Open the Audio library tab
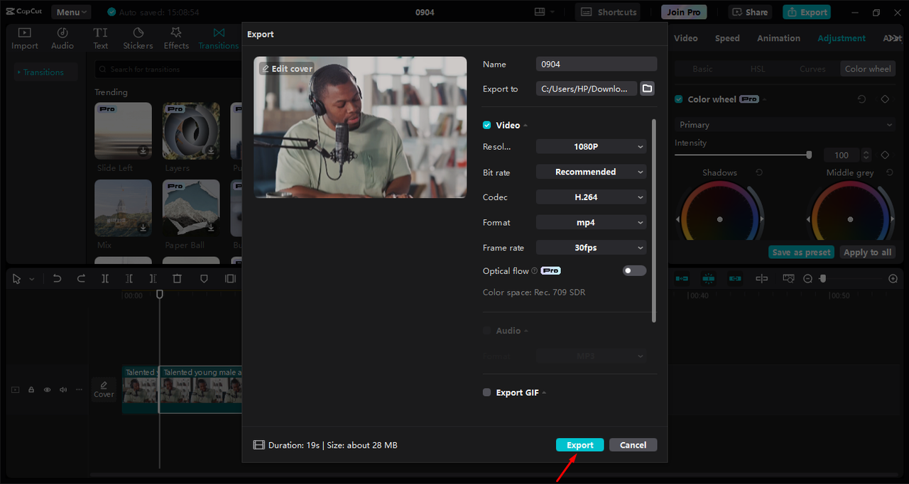Screen dimensions: 909x484 tap(62, 38)
